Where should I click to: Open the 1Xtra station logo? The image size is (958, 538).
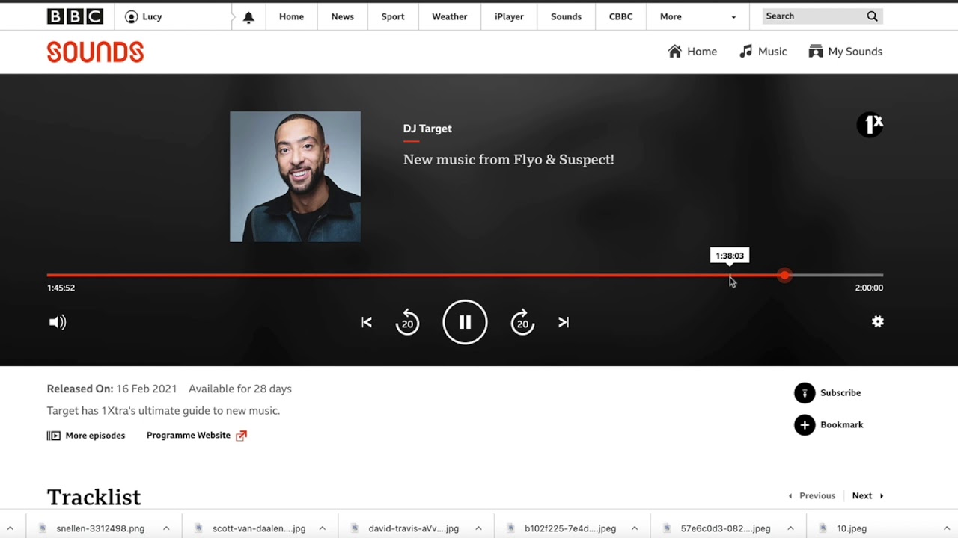870,124
